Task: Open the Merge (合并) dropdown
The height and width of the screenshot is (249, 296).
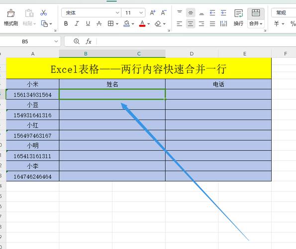Action: tap(256, 23)
